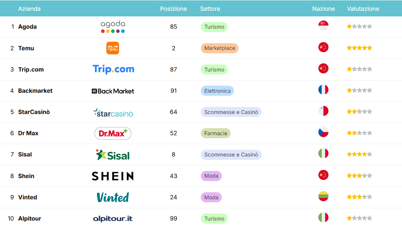Image resolution: width=402 pixels, height=228 pixels.
Task: Click the Vinted logo
Action: tap(113, 197)
